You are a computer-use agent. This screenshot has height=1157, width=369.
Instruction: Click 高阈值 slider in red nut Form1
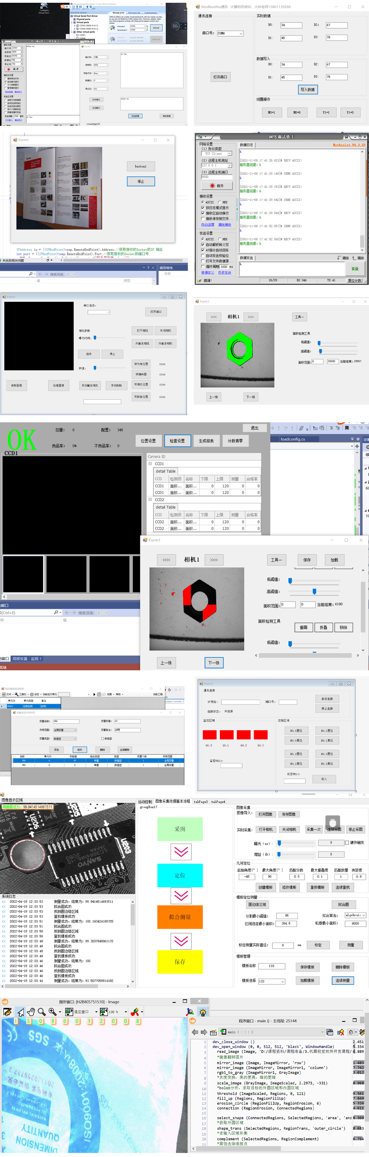coord(314,591)
